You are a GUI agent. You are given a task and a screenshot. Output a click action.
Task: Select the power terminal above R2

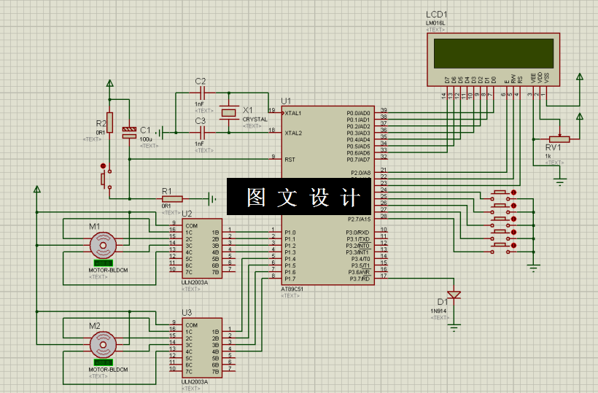pos(110,83)
